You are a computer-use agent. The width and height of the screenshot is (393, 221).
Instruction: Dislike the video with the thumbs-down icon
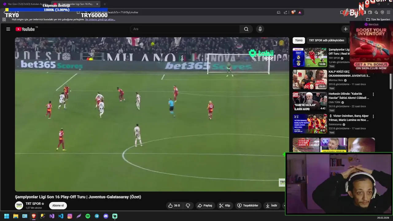(x=188, y=206)
